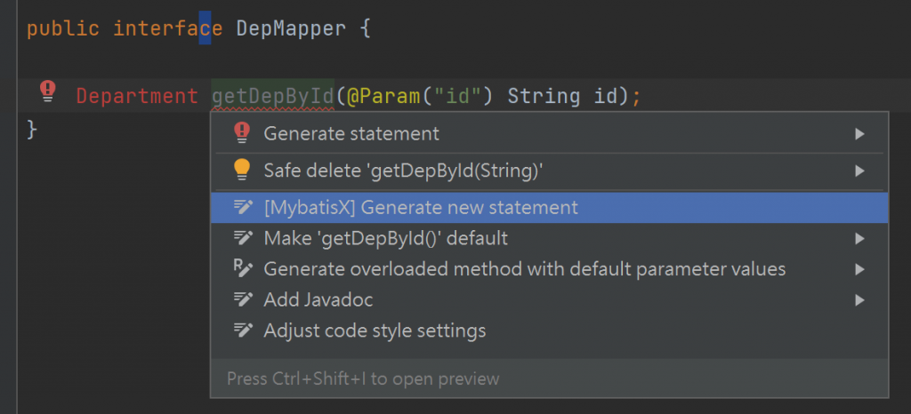Click the refactor icon beside Generate overloaded method
The height and width of the screenshot is (414, 911).
[x=242, y=268]
